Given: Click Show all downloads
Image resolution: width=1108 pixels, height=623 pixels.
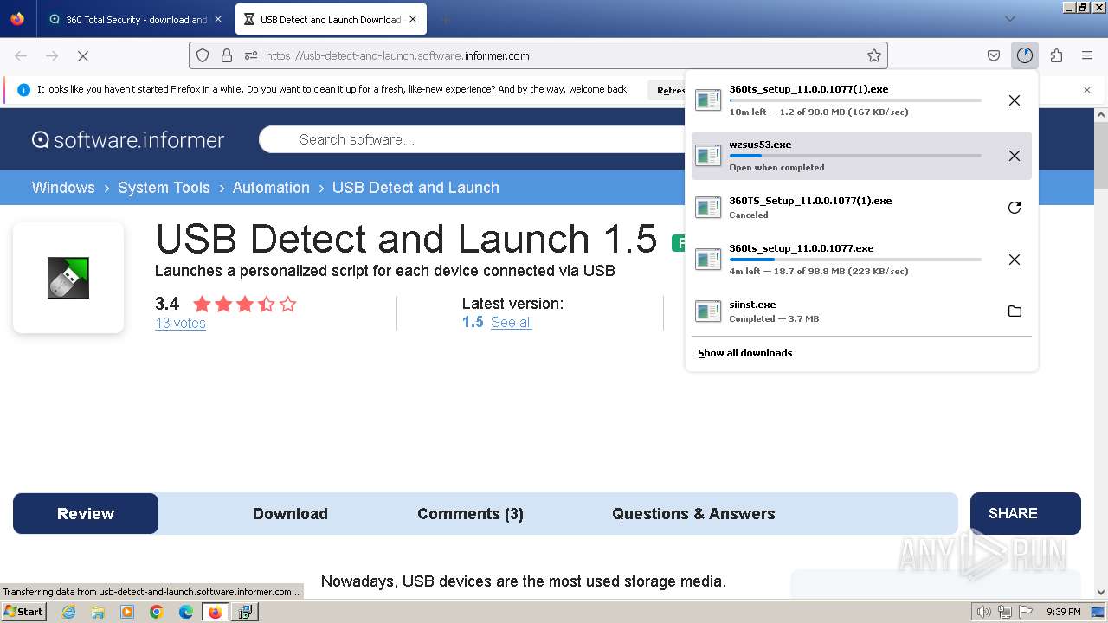Looking at the screenshot, I should click(x=744, y=353).
